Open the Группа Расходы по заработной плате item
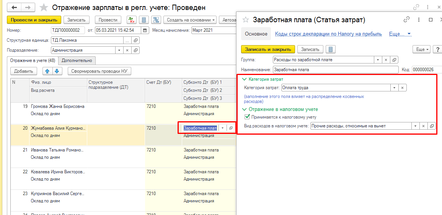 395,60
